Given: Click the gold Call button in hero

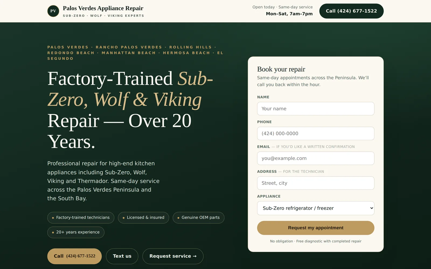Looking at the screenshot, I should coord(74,256).
